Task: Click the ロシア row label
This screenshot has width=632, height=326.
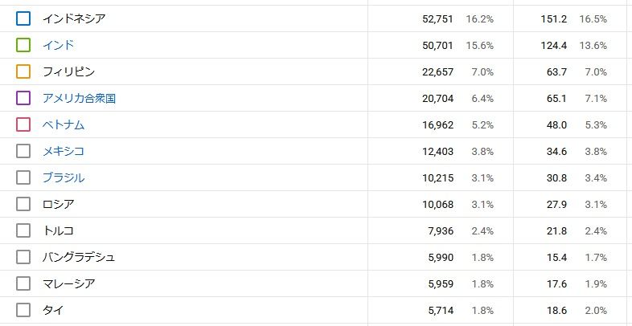Action: pos(58,204)
